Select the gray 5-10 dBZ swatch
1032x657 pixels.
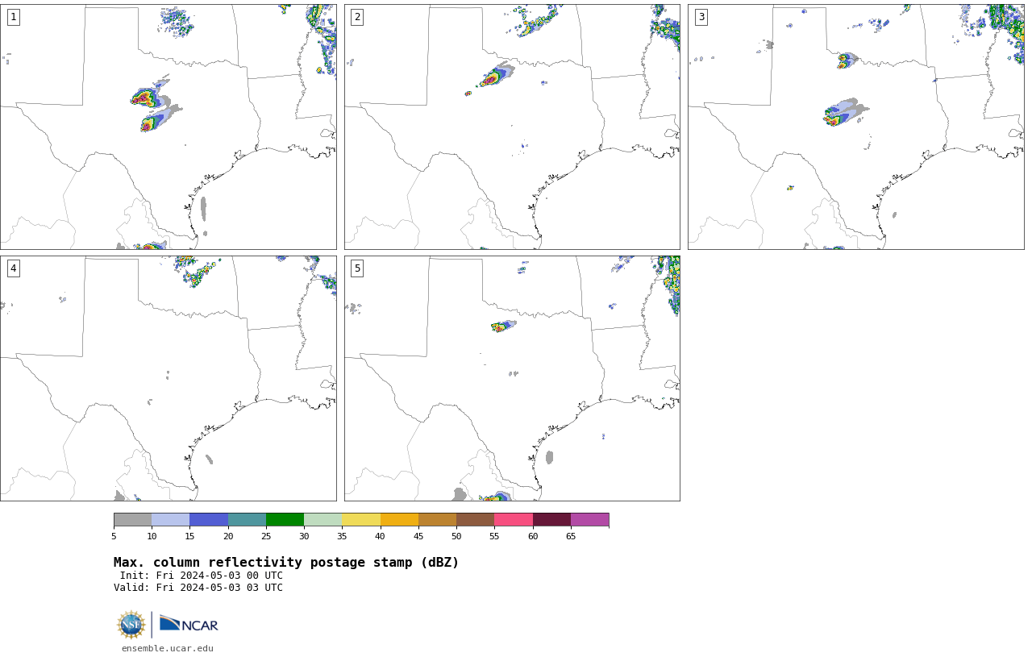coord(132,520)
